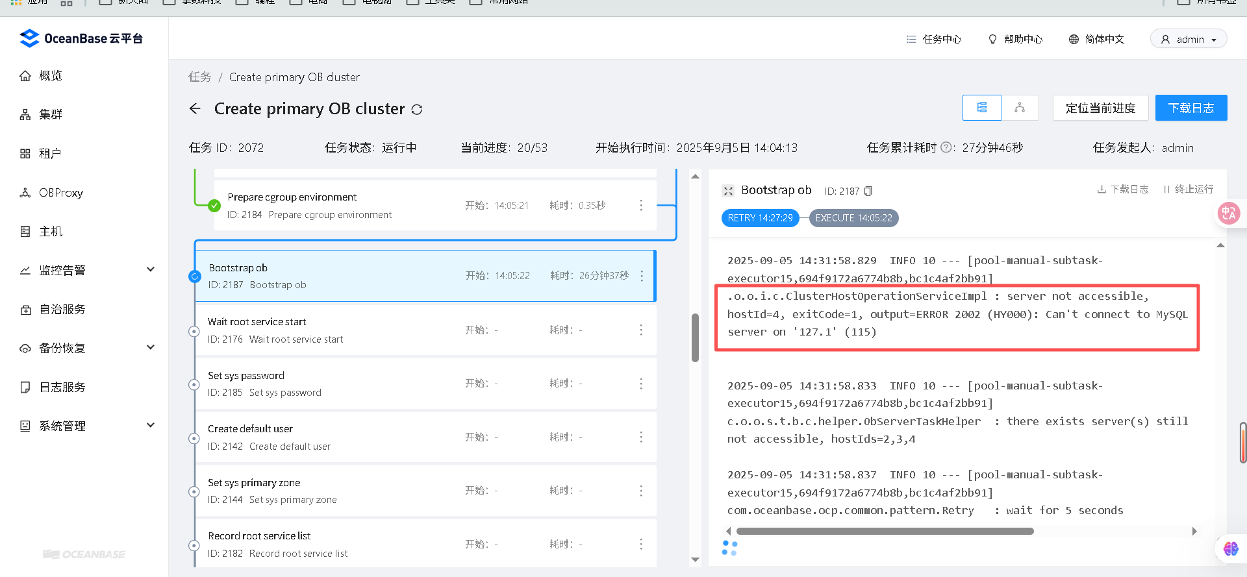
Task: Open more options for Set sys password
Action: tap(641, 384)
